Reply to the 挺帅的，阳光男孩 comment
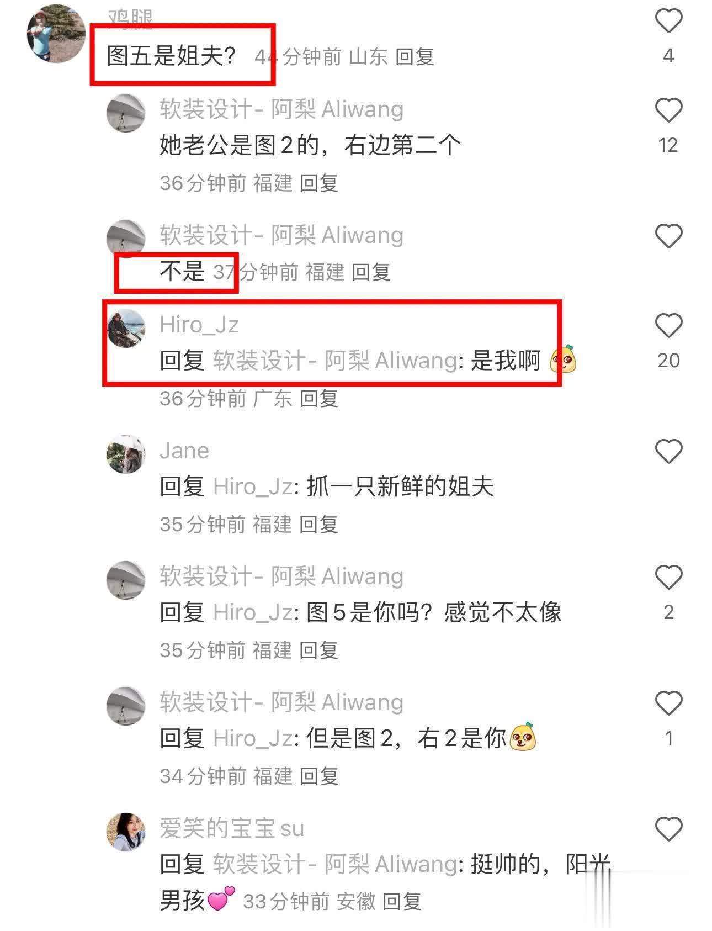 tap(402, 902)
